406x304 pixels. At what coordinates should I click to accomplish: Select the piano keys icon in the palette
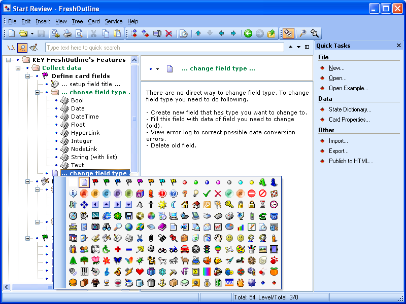pos(84,272)
